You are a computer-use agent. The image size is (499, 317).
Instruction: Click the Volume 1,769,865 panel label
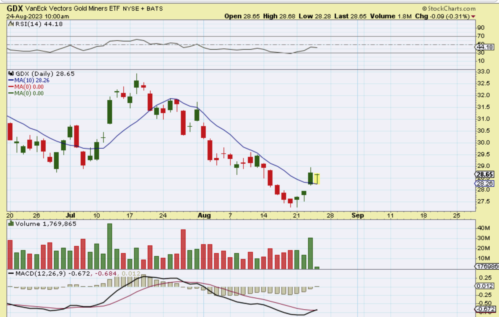click(x=46, y=223)
